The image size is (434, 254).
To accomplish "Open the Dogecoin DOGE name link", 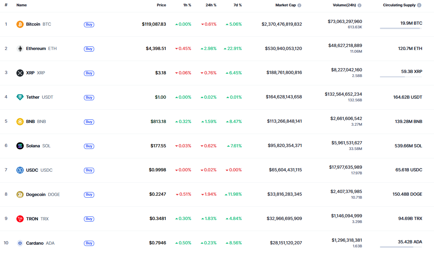I will point(43,194).
